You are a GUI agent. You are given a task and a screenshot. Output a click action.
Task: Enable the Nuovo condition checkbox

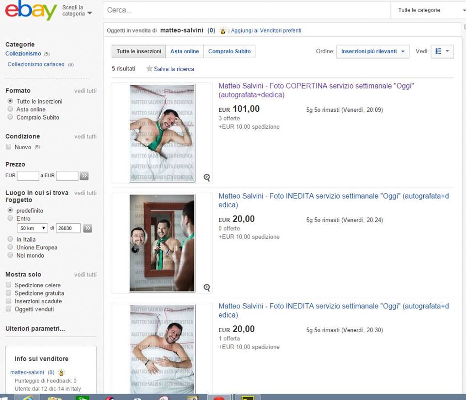pos(8,147)
